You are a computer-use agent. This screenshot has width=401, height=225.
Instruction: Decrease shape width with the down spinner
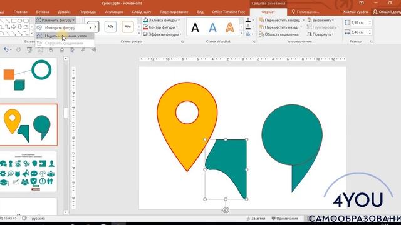click(x=370, y=34)
